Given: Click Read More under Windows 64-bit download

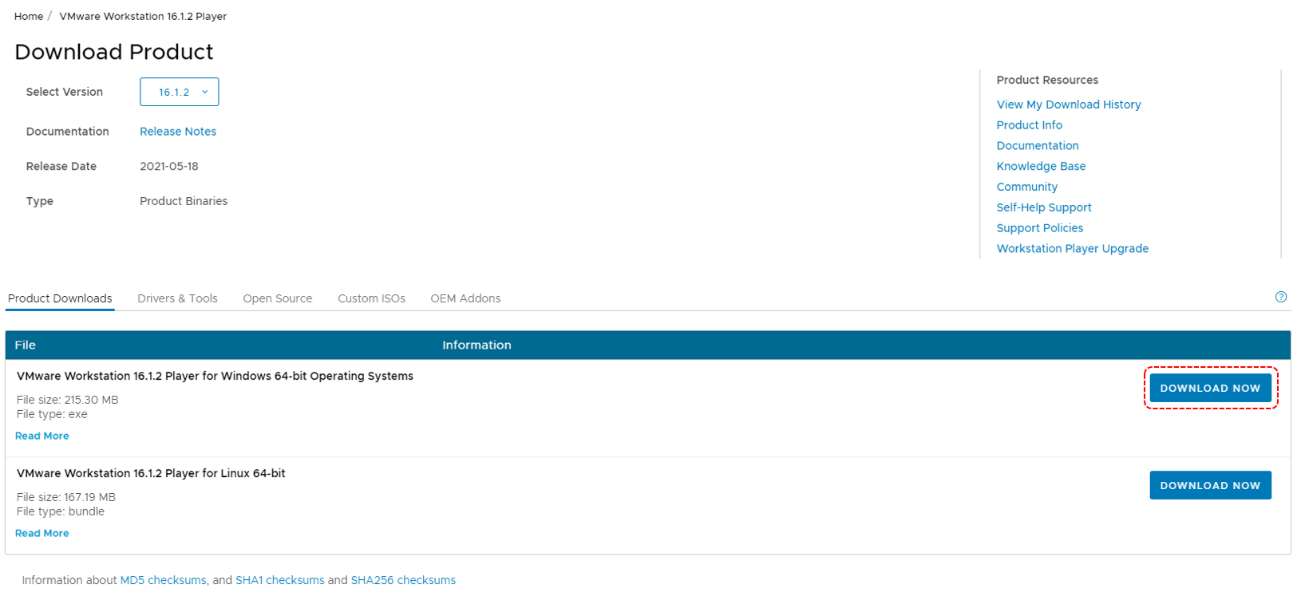Looking at the screenshot, I should coord(42,436).
